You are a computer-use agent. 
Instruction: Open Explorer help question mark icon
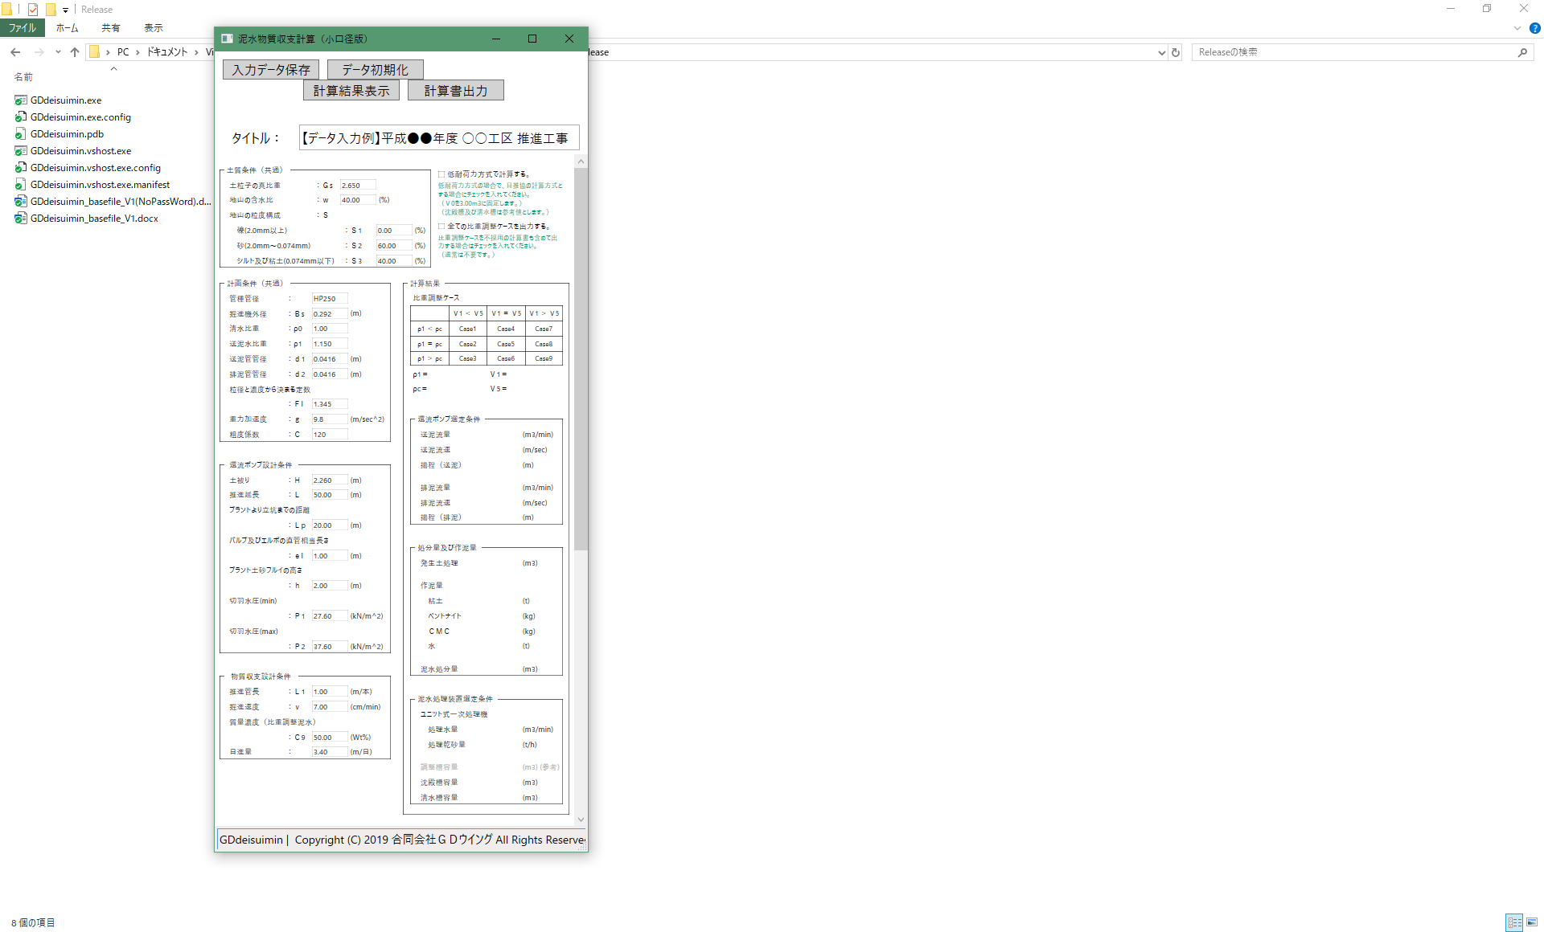tap(1534, 28)
